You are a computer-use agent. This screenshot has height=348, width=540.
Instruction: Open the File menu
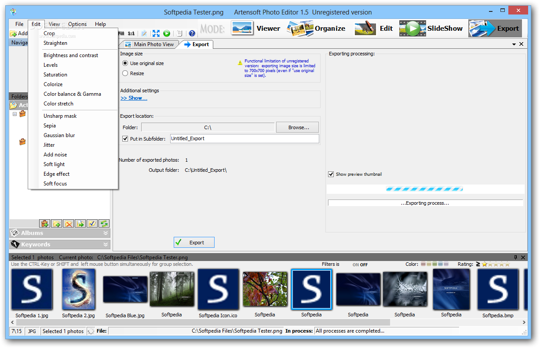pyautogui.click(x=19, y=24)
